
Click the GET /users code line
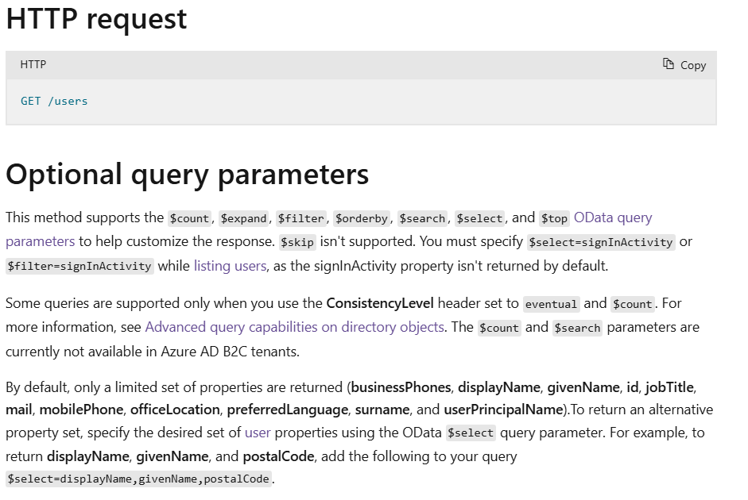pyautogui.click(x=54, y=101)
